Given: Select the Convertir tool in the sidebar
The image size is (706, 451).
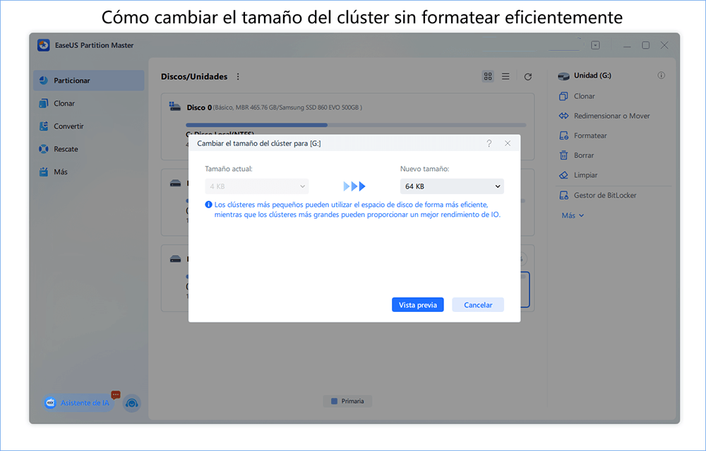Looking at the screenshot, I should coord(71,126).
